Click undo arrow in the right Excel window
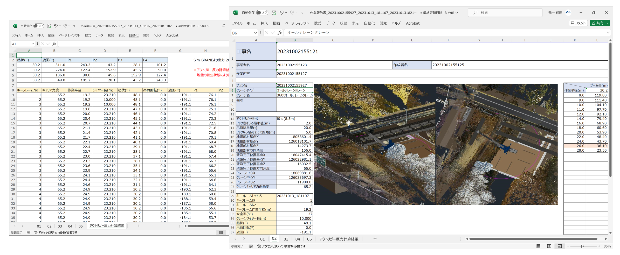The height and width of the screenshot is (255, 620). (x=281, y=12)
